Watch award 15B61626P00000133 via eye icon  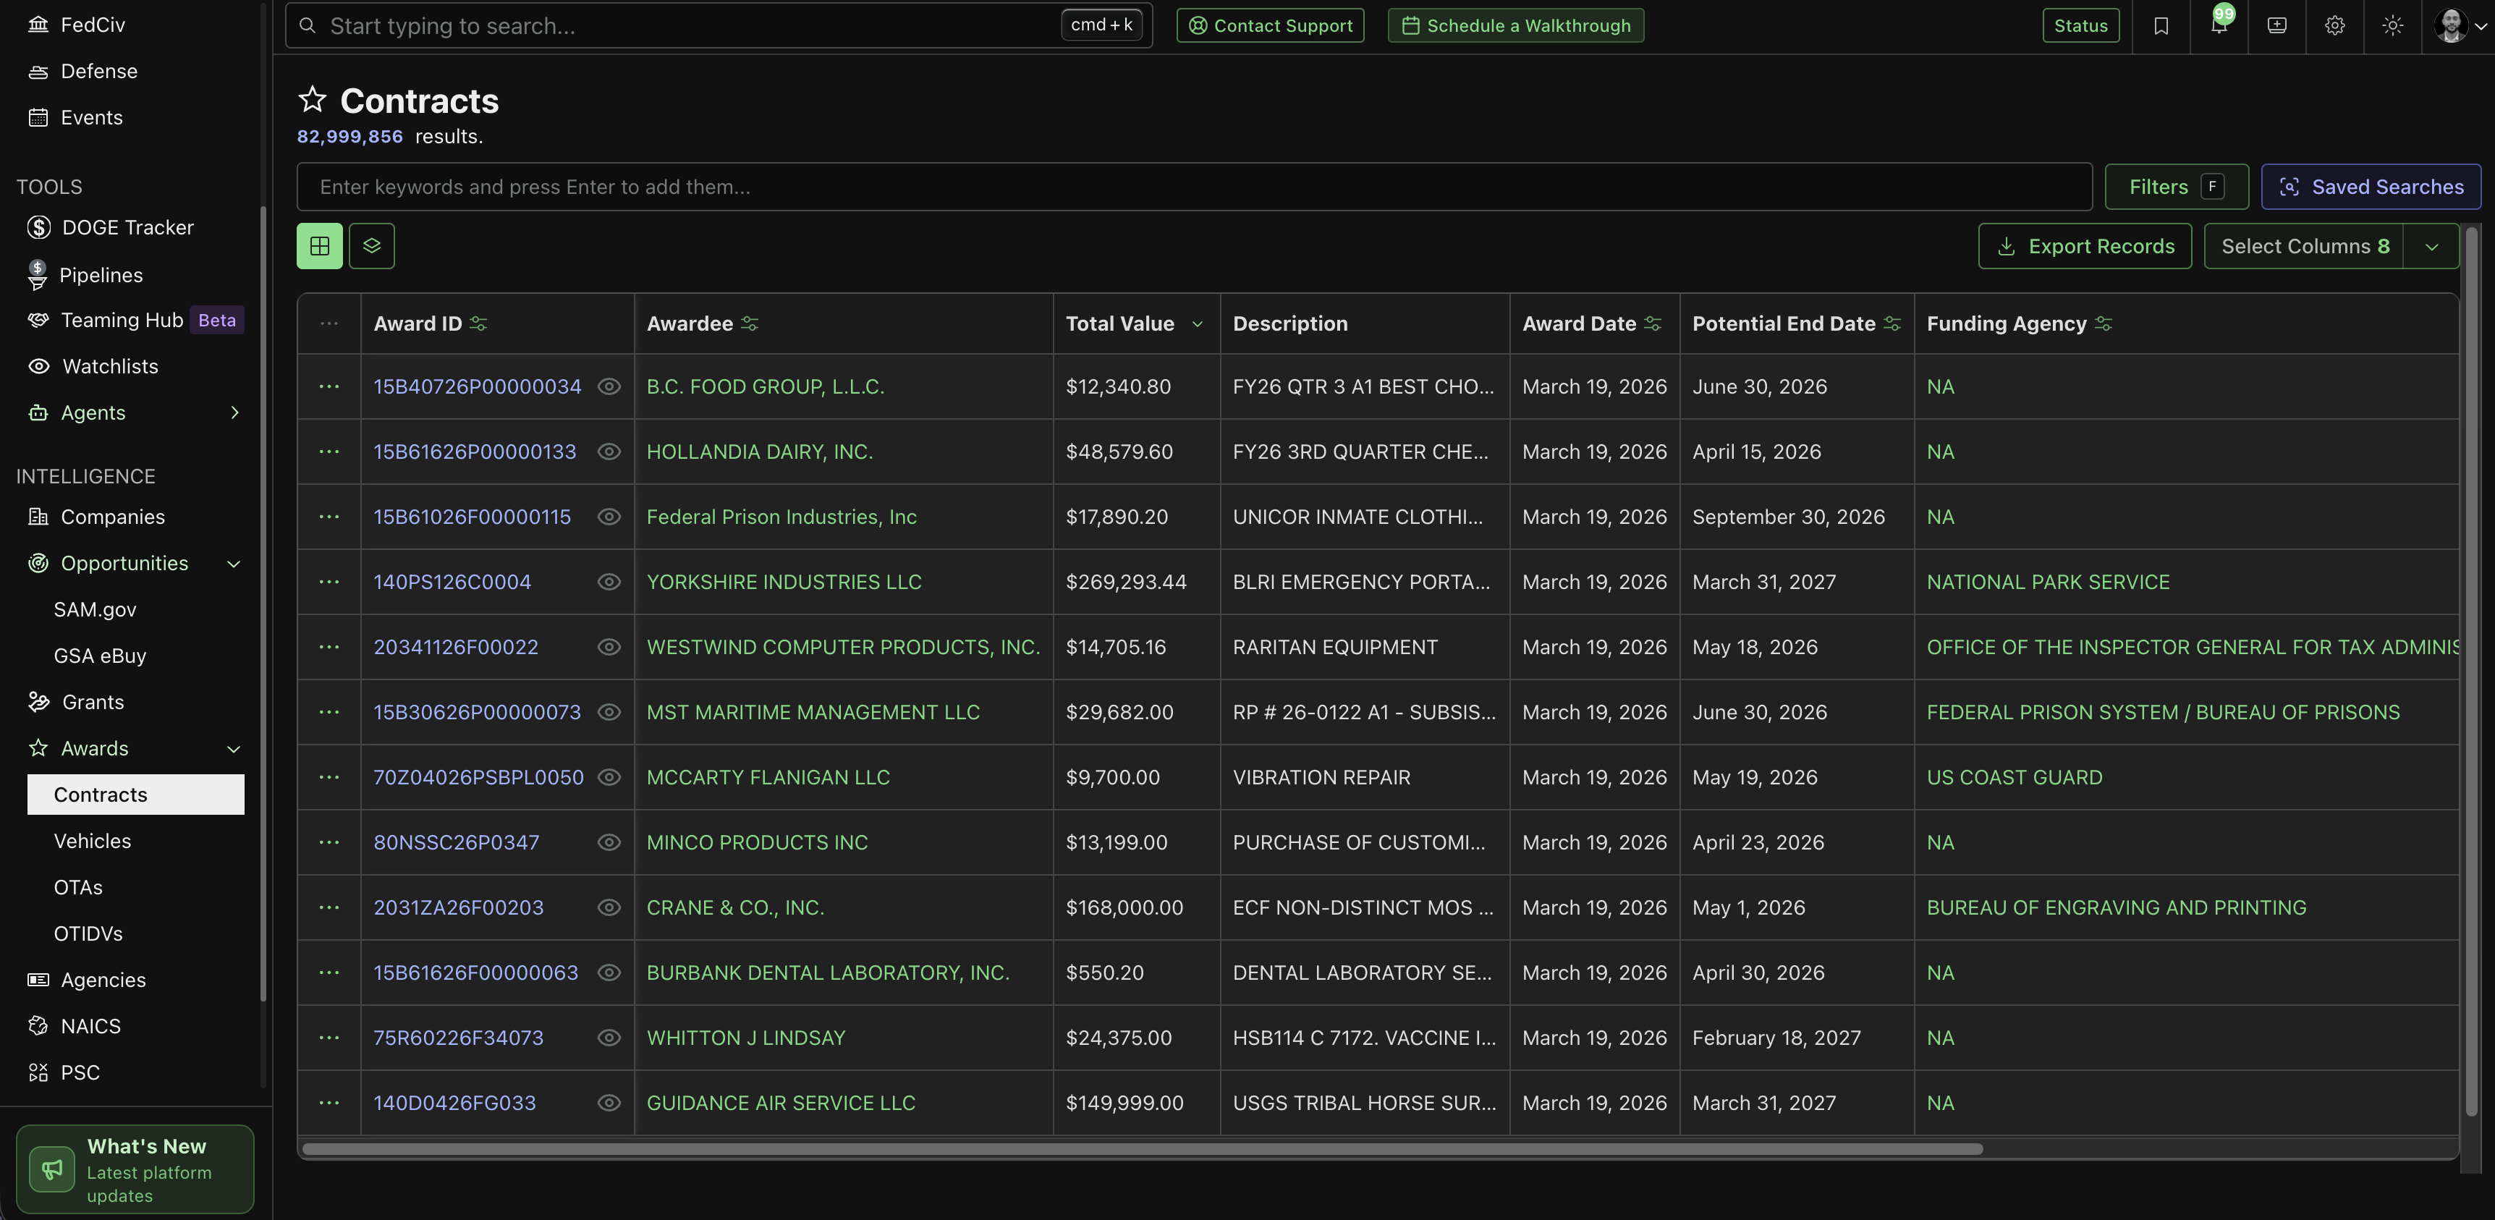pyautogui.click(x=609, y=452)
